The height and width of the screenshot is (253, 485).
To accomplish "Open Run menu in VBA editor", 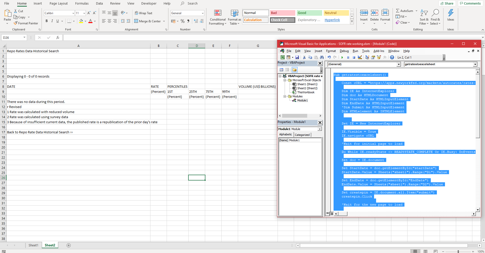I will point(355,51).
